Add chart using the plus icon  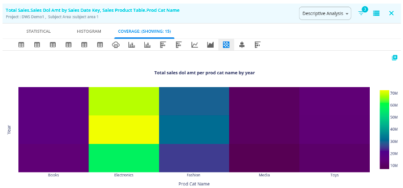pyautogui.click(x=394, y=58)
